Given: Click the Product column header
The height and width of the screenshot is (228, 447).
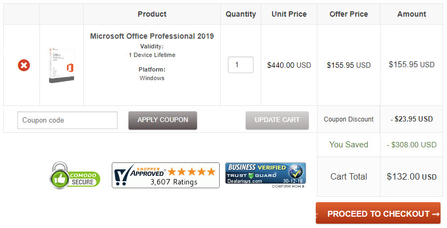Looking at the screenshot, I should tap(152, 14).
